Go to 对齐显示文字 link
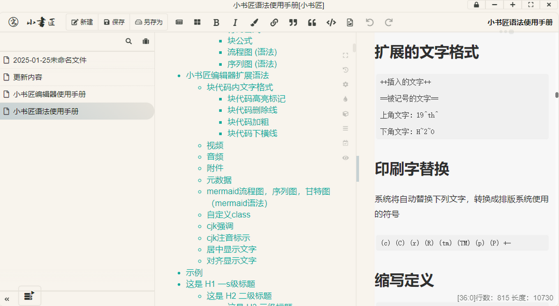 [232, 261]
